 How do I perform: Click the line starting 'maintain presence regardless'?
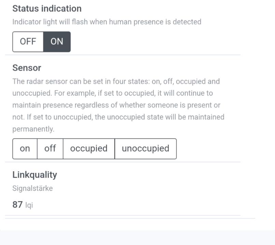pyautogui.click(x=116, y=105)
